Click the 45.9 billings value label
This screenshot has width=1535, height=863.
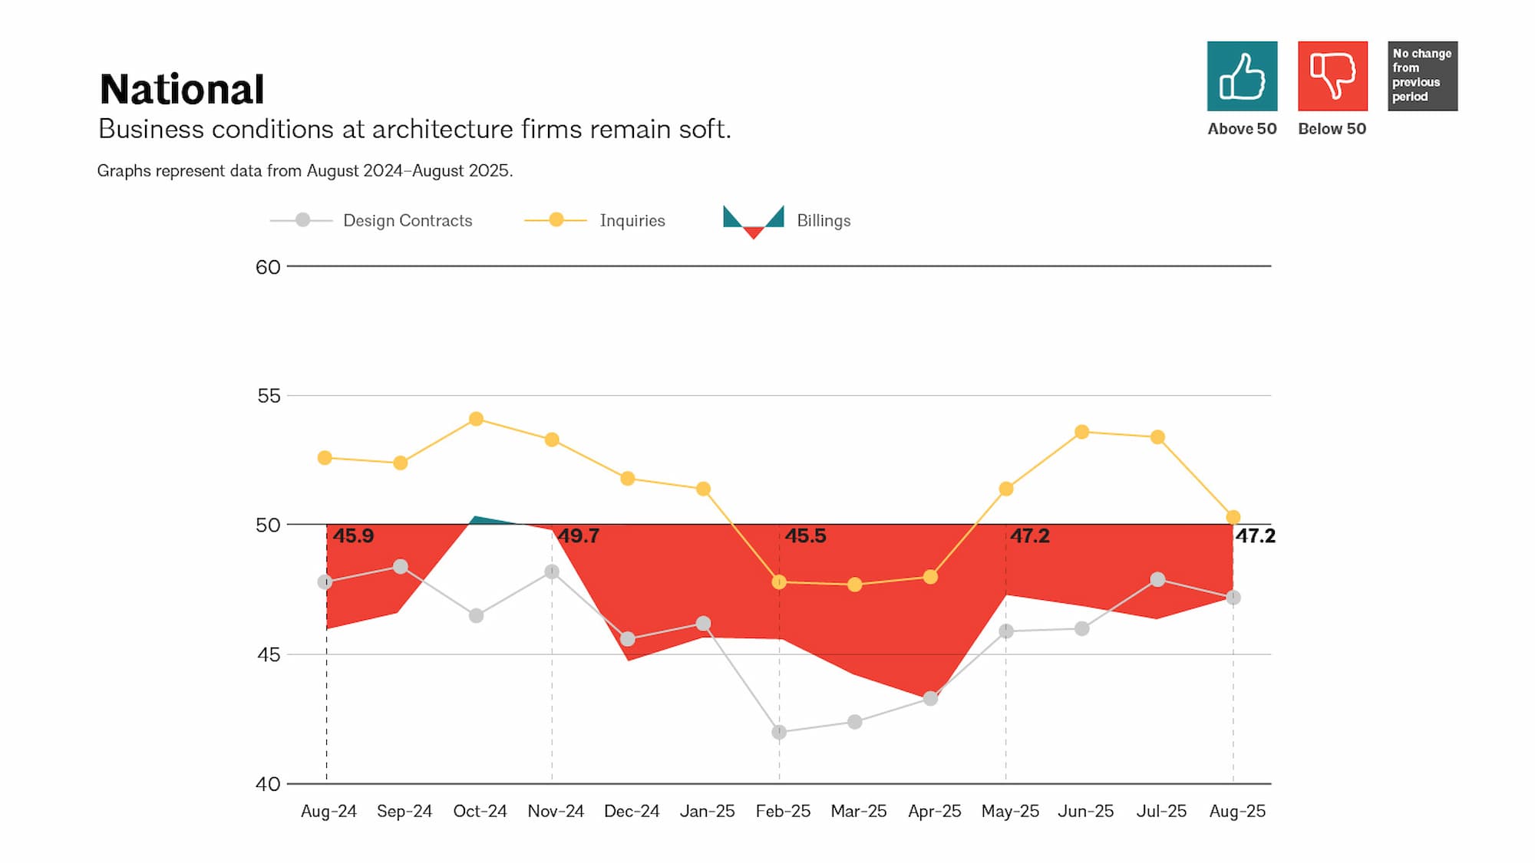click(x=353, y=536)
